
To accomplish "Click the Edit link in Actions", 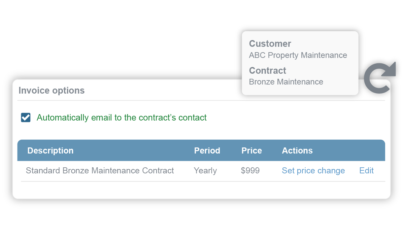I will (x=366, y=171).
